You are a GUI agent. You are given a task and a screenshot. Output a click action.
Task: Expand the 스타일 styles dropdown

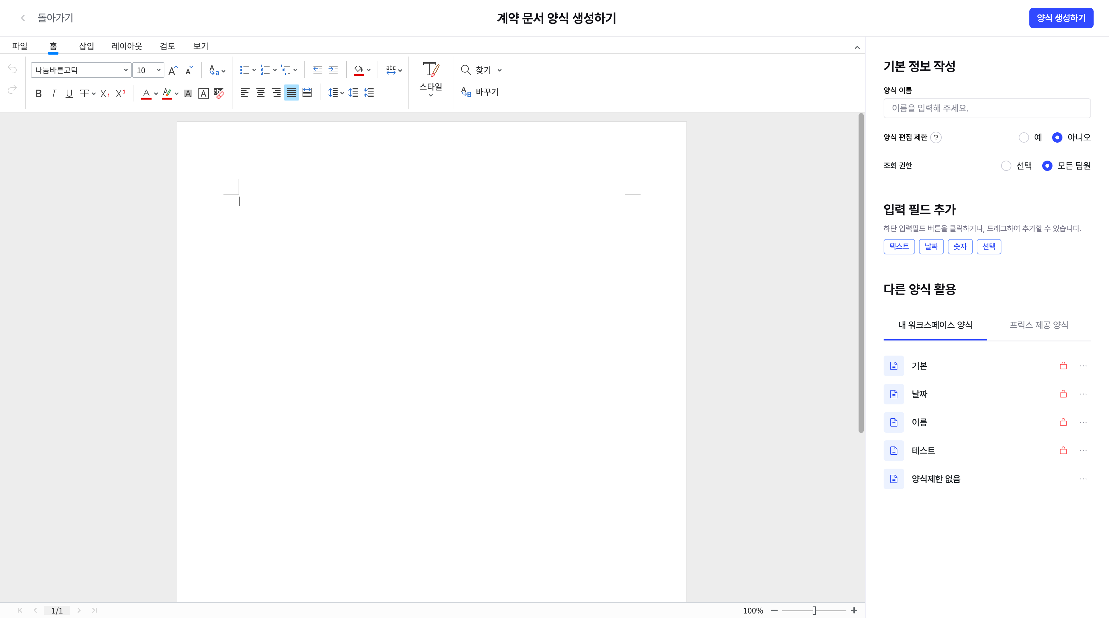(x=431, y=80)
